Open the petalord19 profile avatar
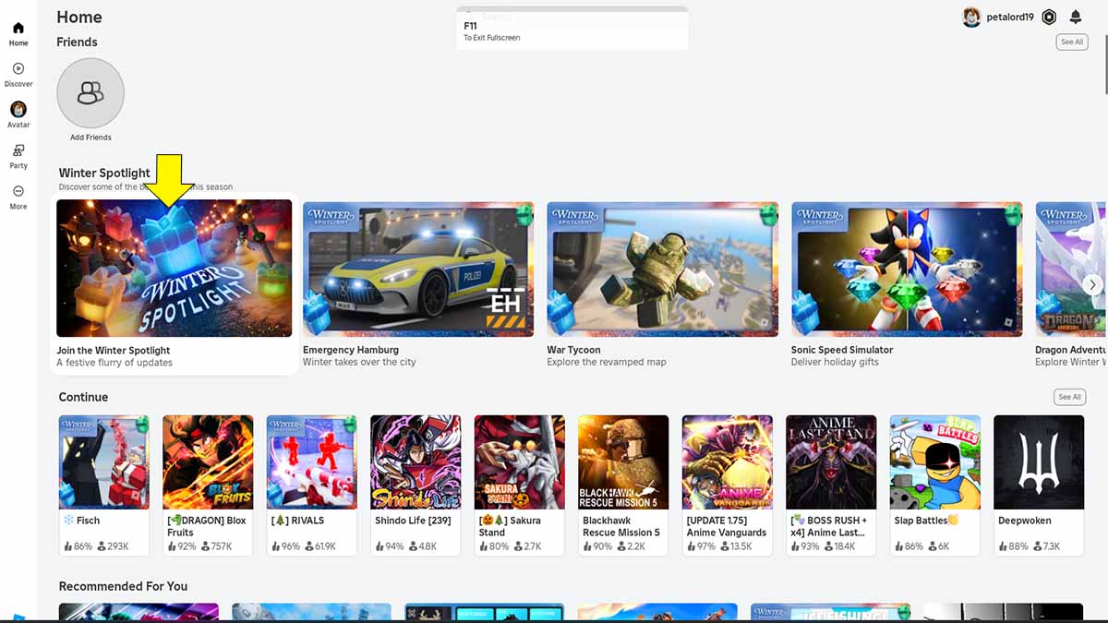 click(971, 17)
